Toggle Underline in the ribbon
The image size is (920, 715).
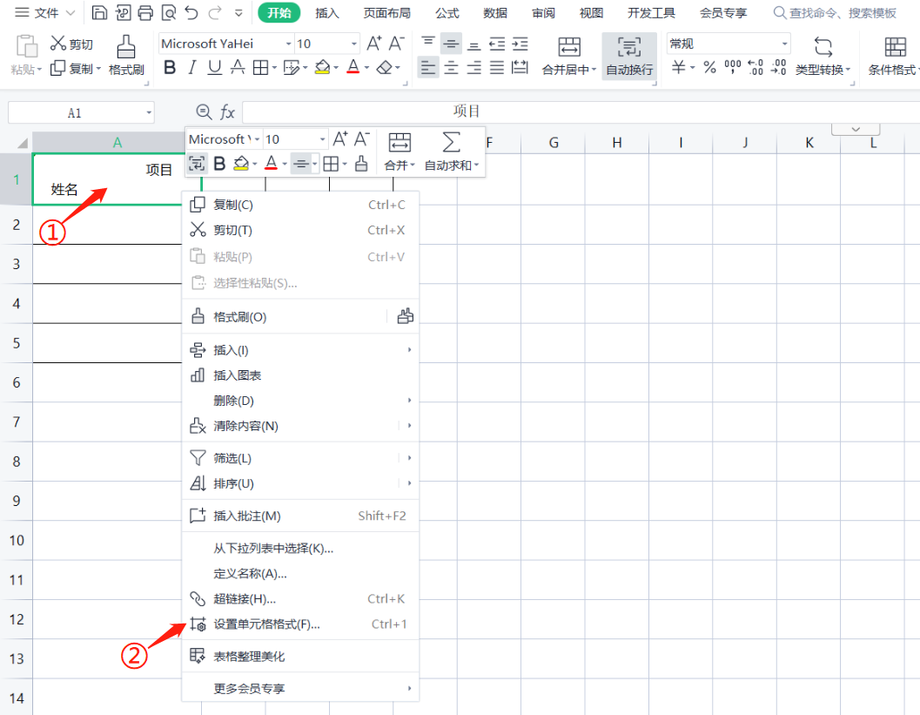pos(215,68)
